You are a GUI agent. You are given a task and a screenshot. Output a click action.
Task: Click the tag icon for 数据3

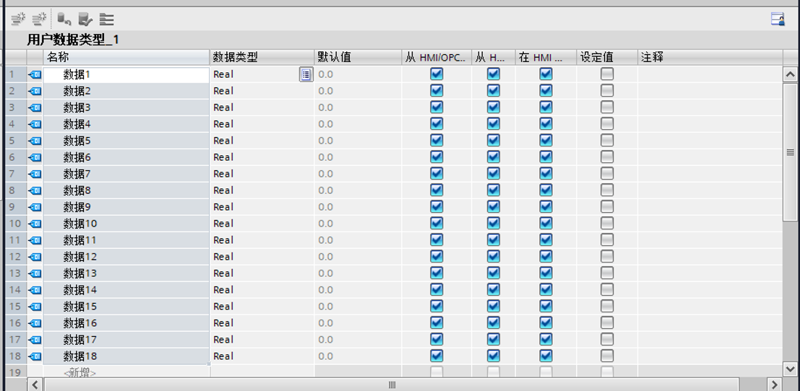pyautogui.click(x=35, y=107)
